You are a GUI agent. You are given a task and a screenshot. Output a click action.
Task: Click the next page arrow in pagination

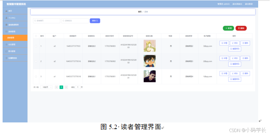coord(66,87)
